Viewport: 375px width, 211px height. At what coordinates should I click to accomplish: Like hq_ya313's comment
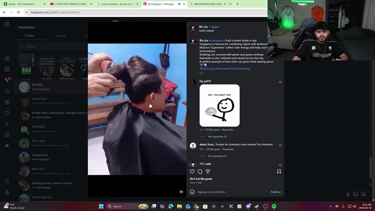[x=280, y=82]
